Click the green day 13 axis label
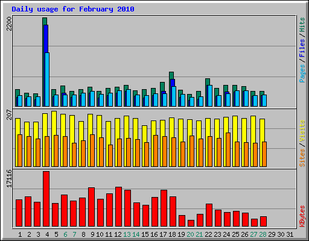Screen dimensions: 309x241 coord(127,234)
